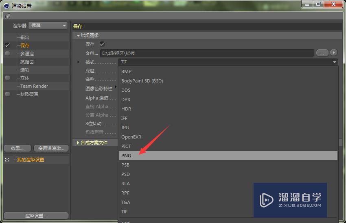The image size is (346, 223).
Task: Collapse the 常规图像 section
Action: pos(78,35)
